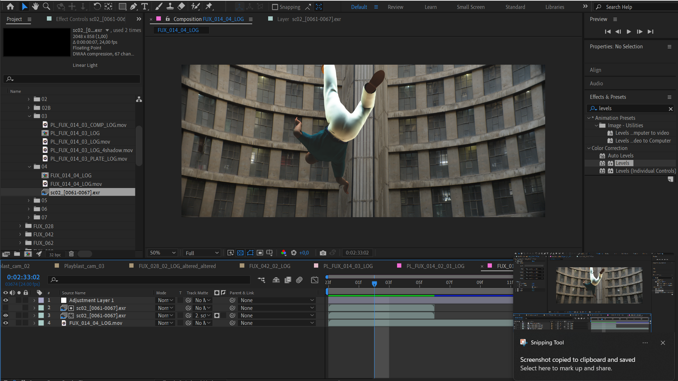The height and width of the screenshot is (381, 678).
Task: Select the Pen tool
Action: tap(133, 6)
